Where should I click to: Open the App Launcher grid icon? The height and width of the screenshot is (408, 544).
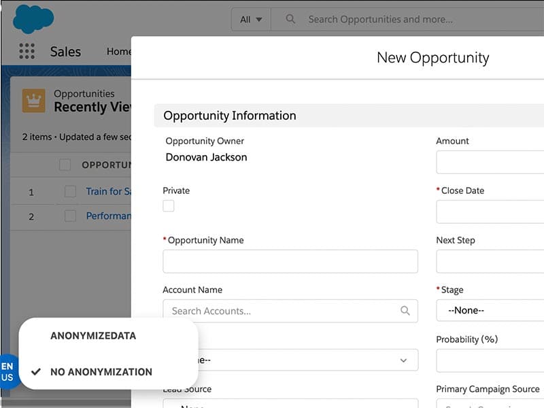tap(27, 52)
